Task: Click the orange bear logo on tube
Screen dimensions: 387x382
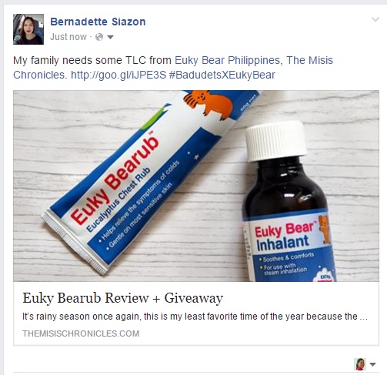Action: 208,104
